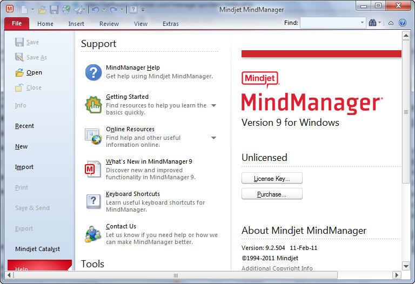Open the Customize Quick Access Toolbar dropdown
Image resolution: width=415 pixels, height=284 pixels.
pyautogui.click(x=143, y=10)
